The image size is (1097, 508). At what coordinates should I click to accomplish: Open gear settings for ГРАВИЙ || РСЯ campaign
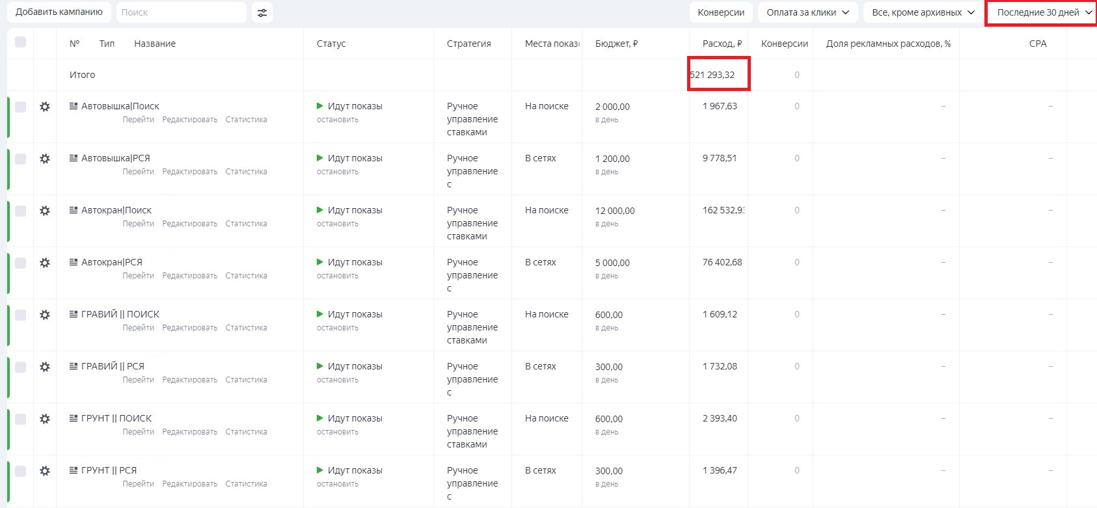[x=45, y=367]
